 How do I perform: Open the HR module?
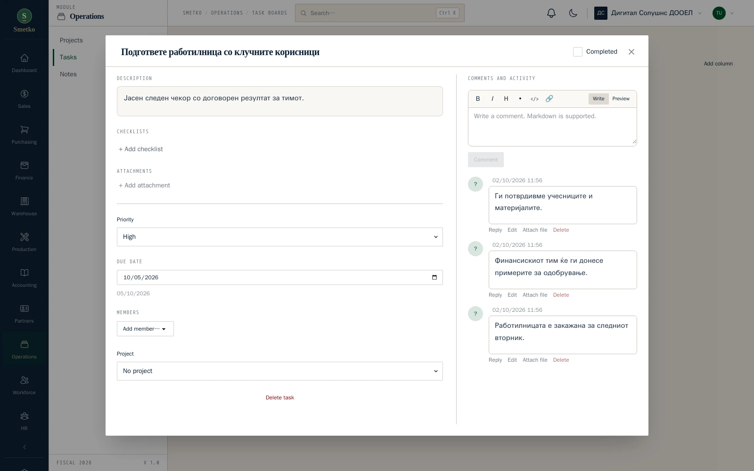pos(24,421)
